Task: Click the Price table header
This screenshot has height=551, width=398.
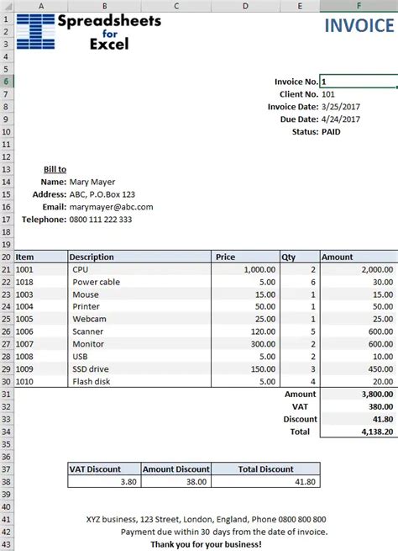Action: click(245, 257)
